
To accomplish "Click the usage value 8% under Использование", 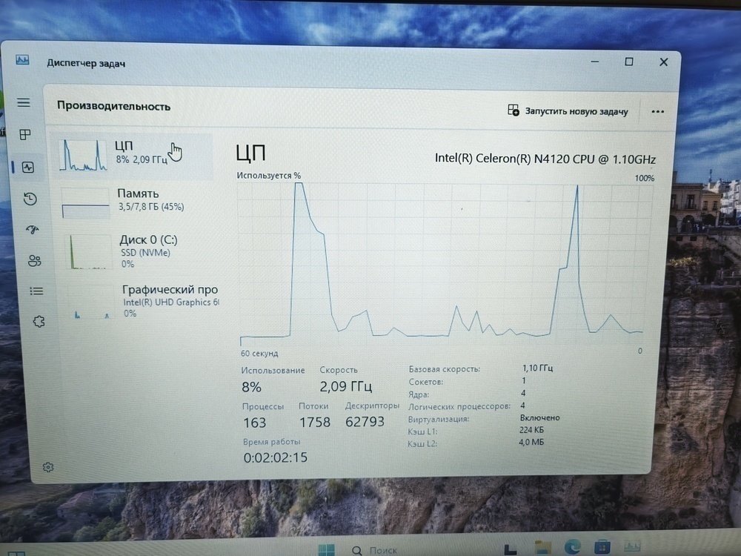I will 251,387.
